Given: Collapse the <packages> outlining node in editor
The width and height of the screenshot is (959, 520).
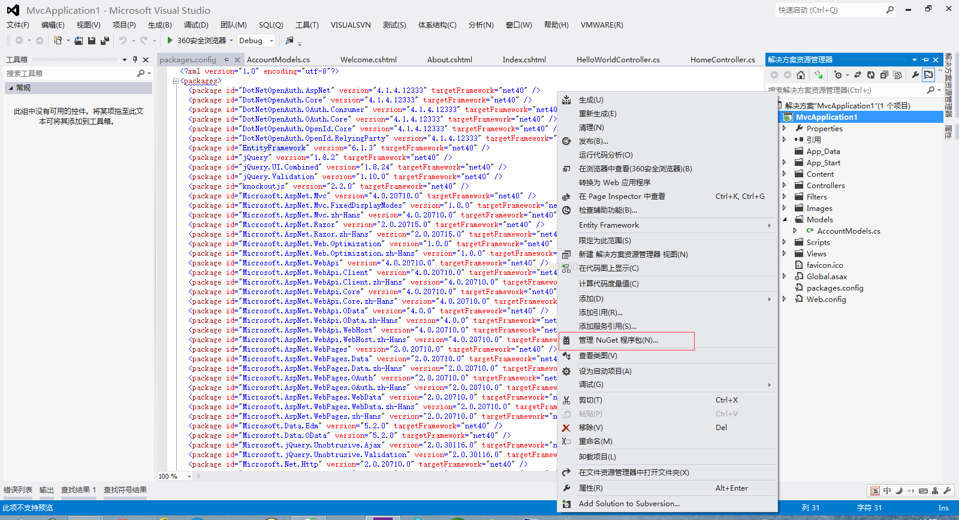Looking at the screenshot, I should coord(176,81).
